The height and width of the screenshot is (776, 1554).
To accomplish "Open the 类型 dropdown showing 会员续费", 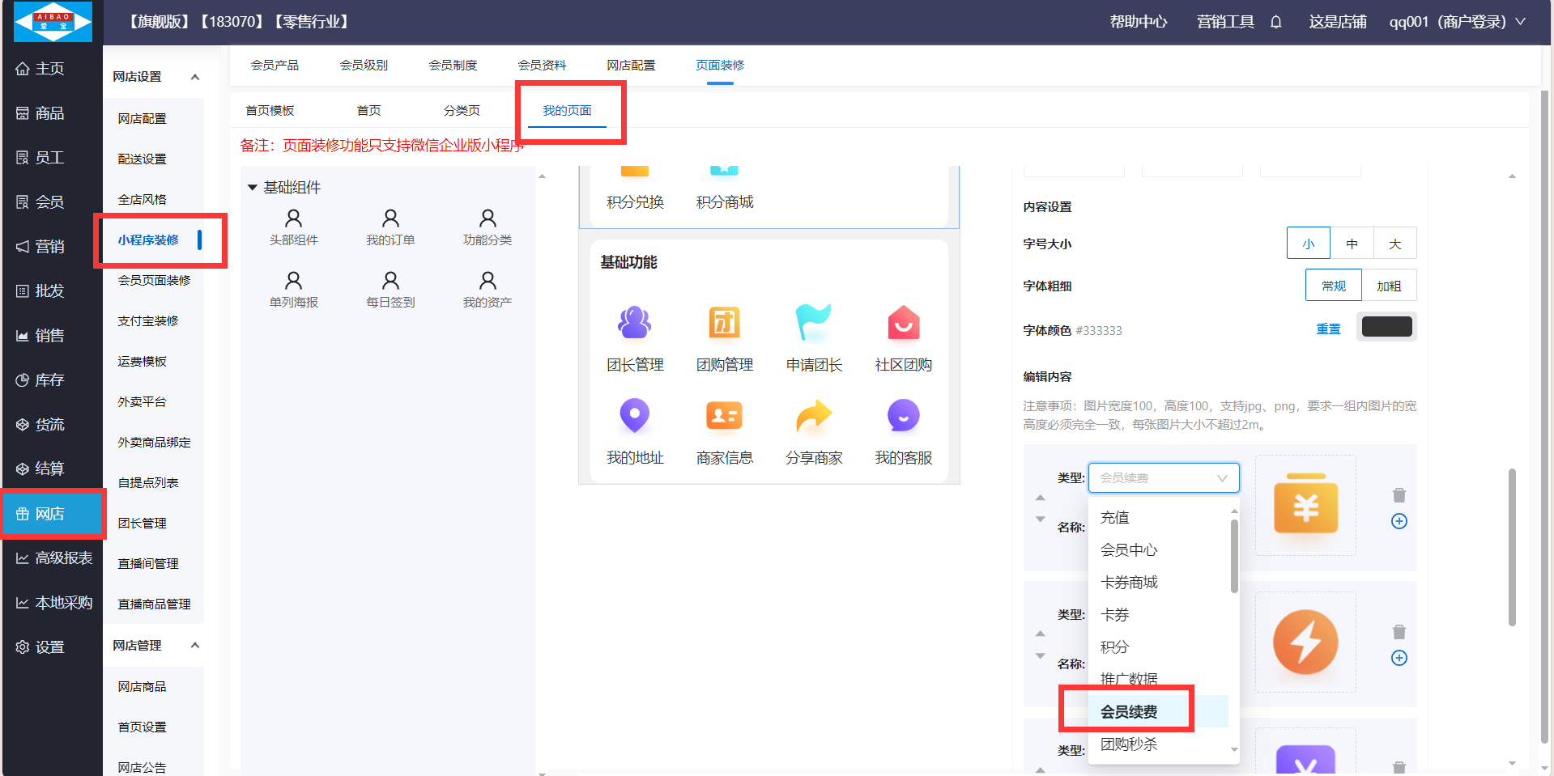I will (1163, 478).
